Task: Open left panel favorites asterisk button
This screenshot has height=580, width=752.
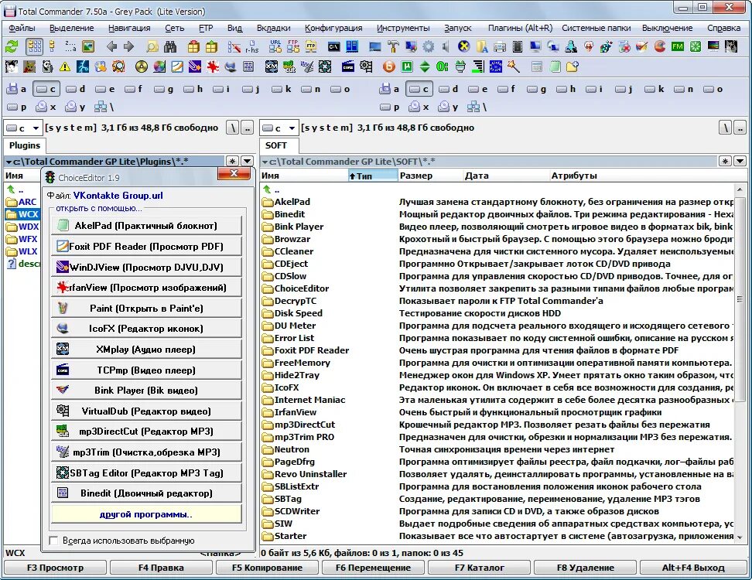Action: (x=232, y=161)
